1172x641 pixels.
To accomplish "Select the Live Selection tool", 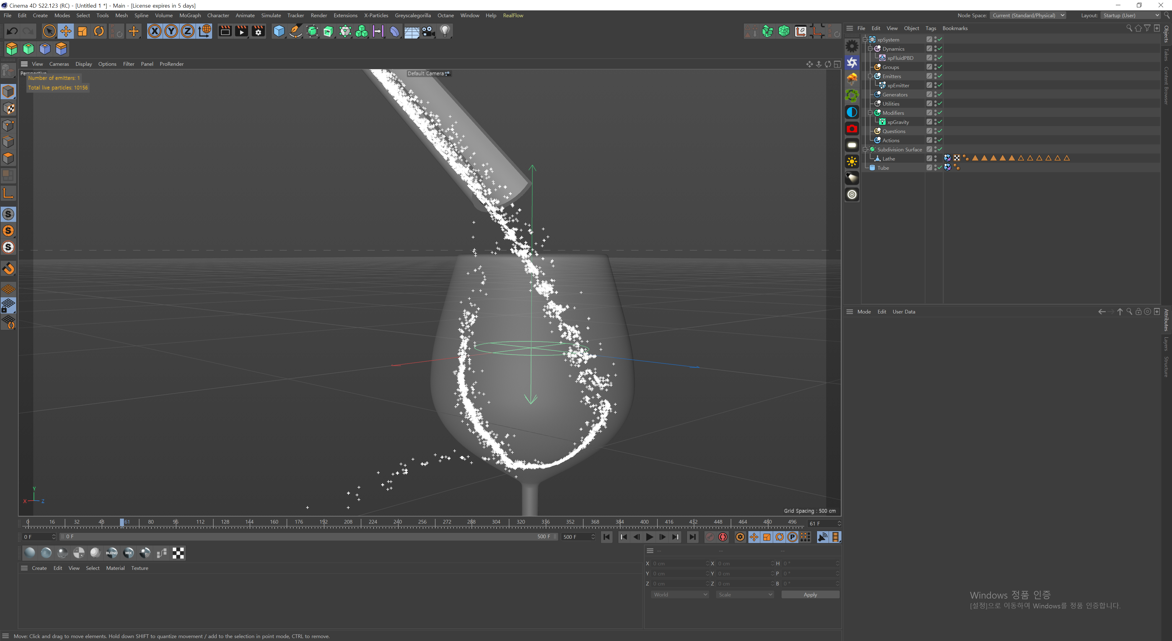I will (49, 31).
